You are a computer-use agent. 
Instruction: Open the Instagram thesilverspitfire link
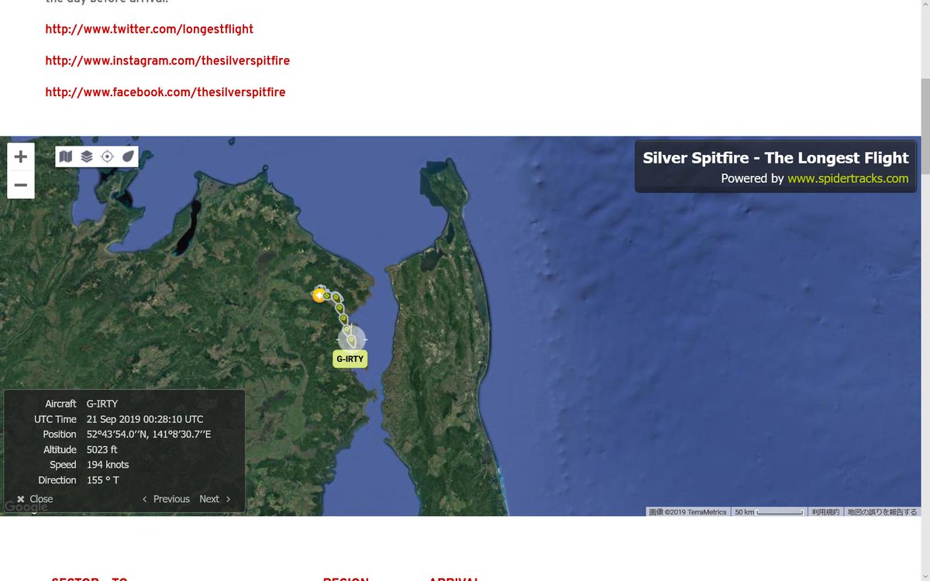(x=167, y=60)
